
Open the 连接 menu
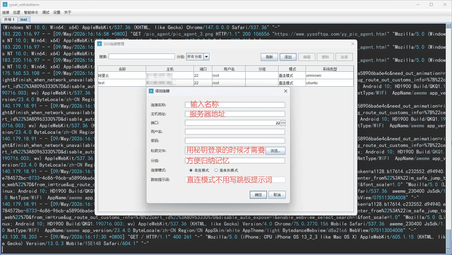pos(6,12)
